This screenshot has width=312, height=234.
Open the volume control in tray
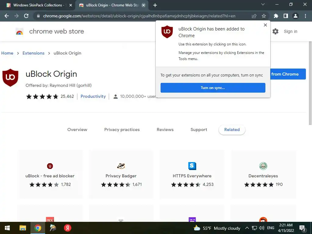click(262, 228)
